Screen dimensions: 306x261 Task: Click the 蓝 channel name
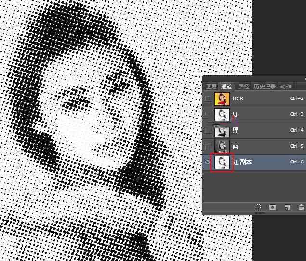(x=236, y=146)
